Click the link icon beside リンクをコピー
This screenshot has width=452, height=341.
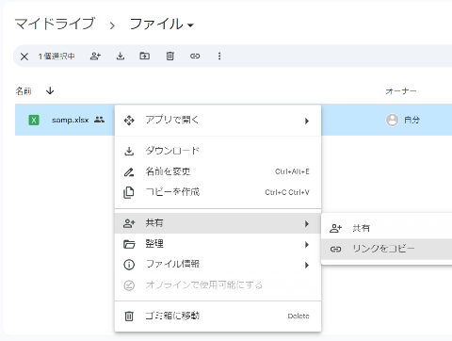(335, 250)
